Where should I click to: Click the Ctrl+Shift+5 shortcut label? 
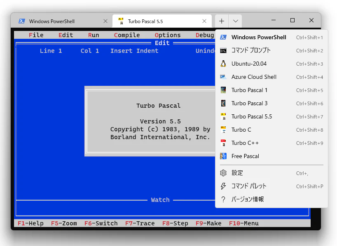(309, 90)
